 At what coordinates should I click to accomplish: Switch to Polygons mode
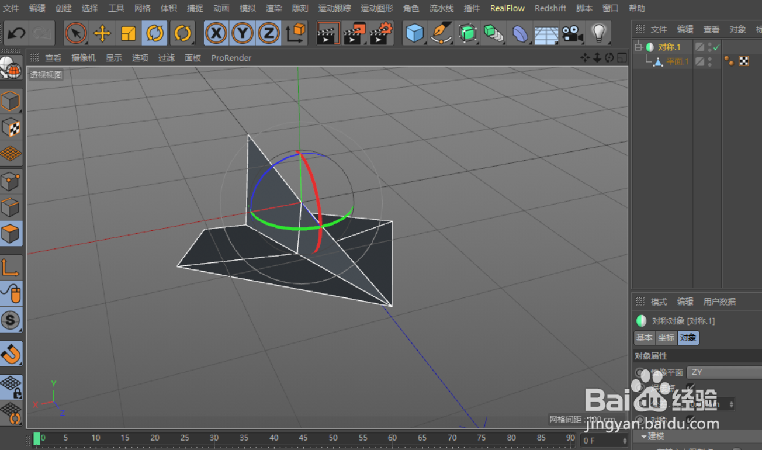coord(11,233)
